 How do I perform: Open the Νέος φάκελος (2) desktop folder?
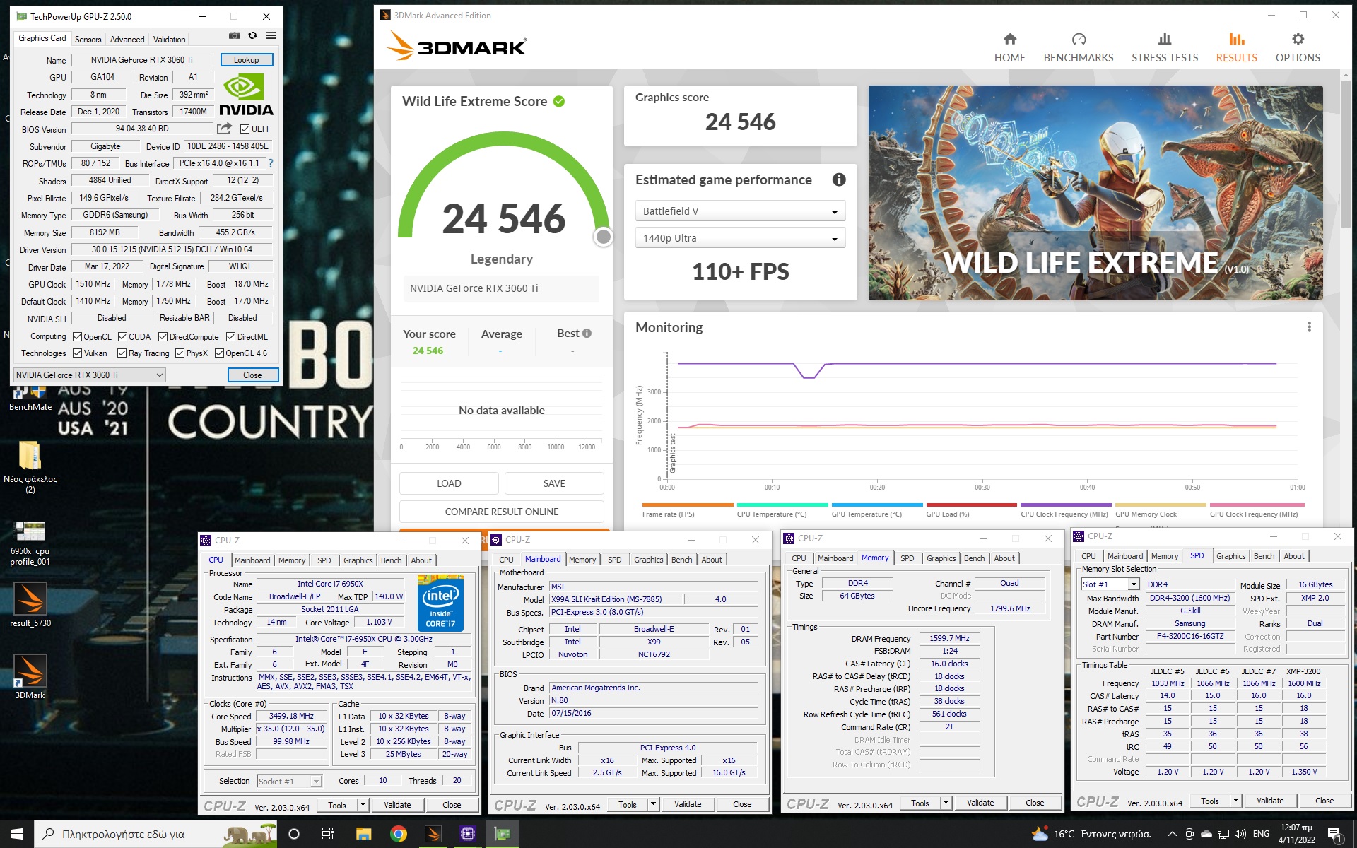30,454
